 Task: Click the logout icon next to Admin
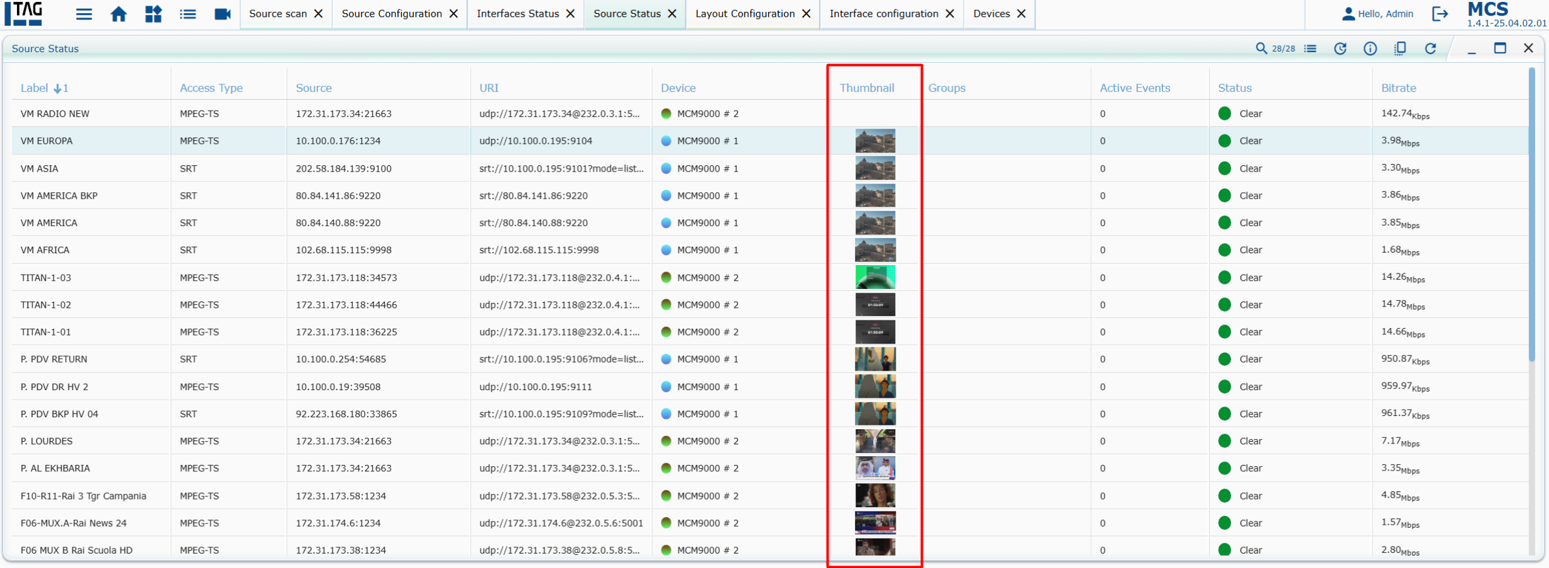point(1440,14)
